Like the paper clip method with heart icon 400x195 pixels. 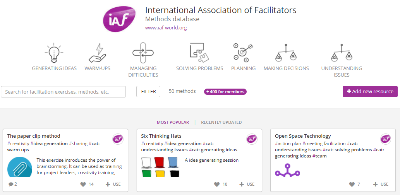83,184
